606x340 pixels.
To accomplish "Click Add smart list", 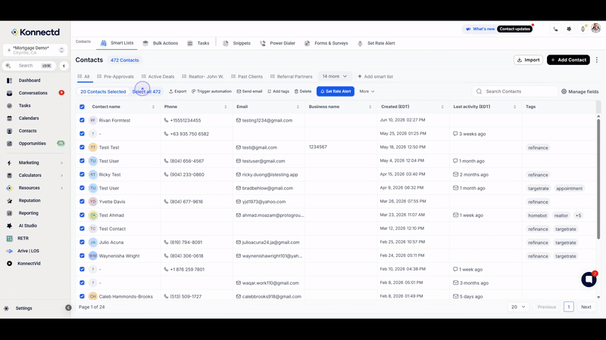I will [x=375, y=77].
